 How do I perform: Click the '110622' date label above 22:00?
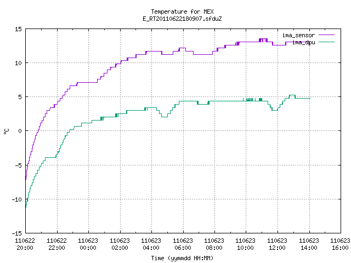click(x=57, y=241)
